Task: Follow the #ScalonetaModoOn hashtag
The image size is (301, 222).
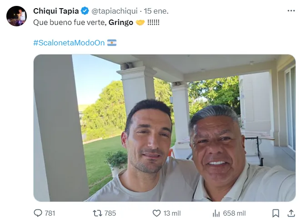Action: pyautogui.click(x=69, y=43)
